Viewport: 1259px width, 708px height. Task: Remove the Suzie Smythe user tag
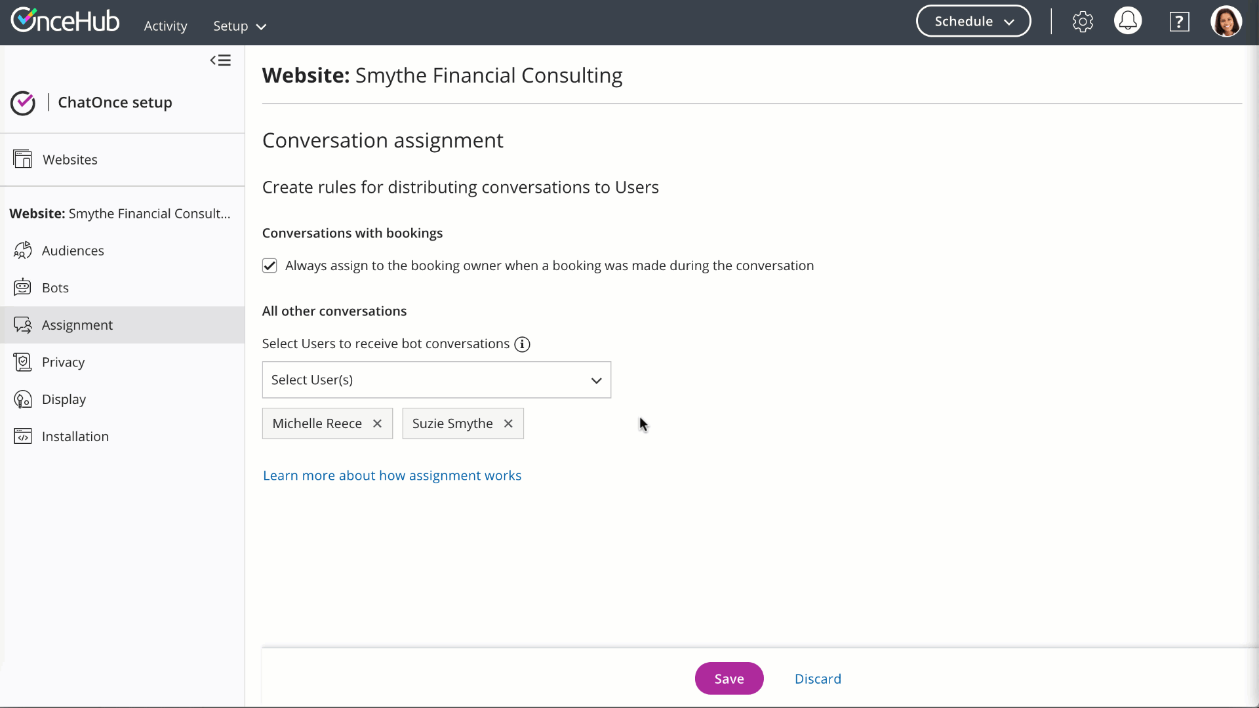coord(508,423)
